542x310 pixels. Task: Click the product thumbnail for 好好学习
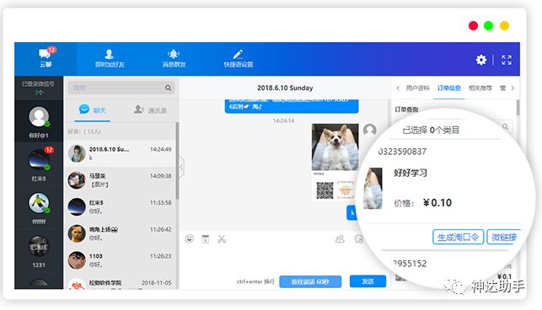click(373, 189)
